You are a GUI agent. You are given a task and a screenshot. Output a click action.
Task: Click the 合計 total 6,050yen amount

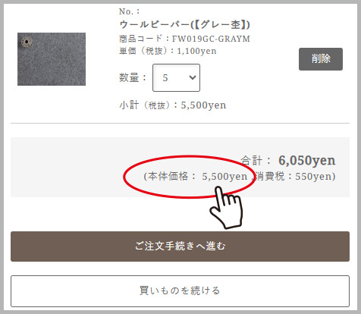pos(307,161)
